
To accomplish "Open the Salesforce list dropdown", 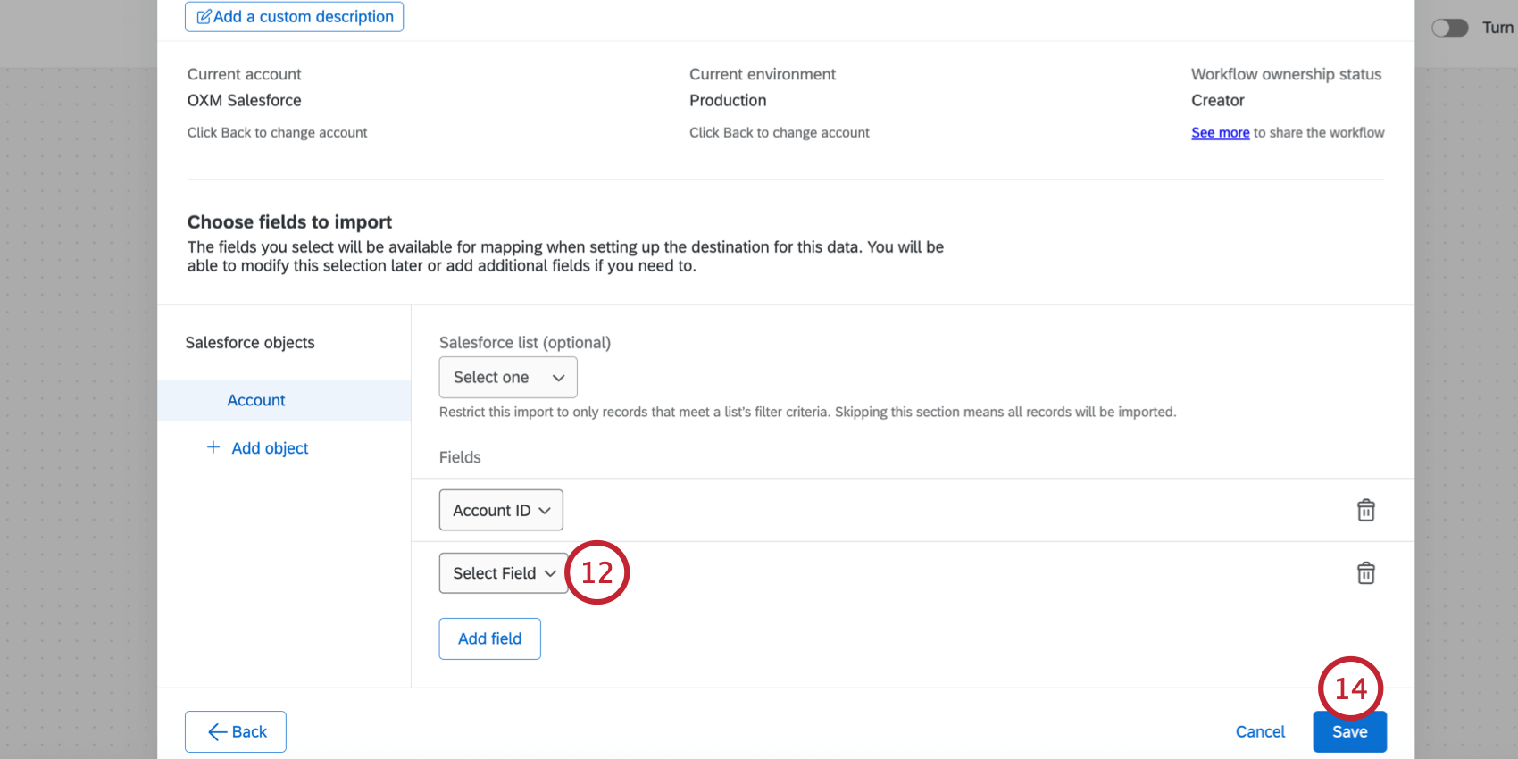I will point(507,378).
